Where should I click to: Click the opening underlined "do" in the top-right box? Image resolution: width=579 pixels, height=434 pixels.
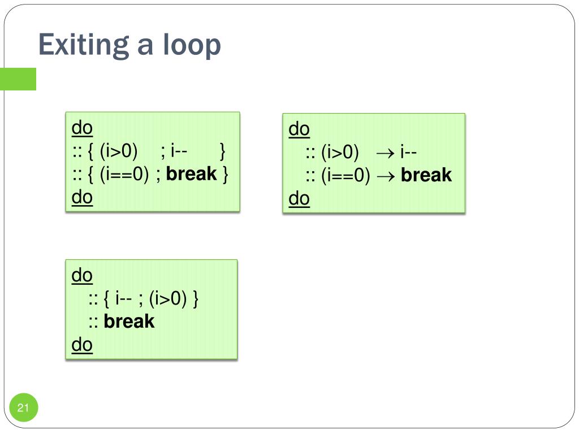[x=299, y=129]
